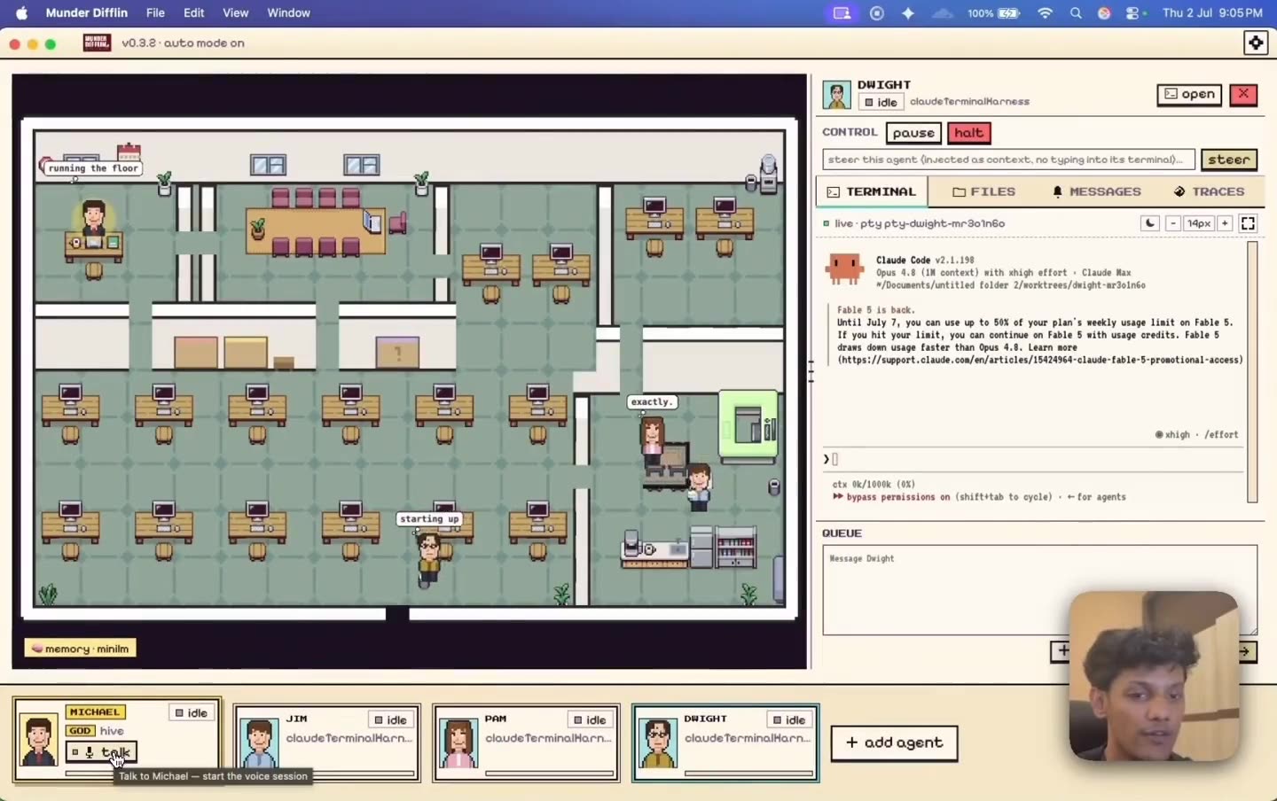Viewport: 1277px width, 801px height.
Task: Open the Window menu
Action: click(x=288, y=12)
